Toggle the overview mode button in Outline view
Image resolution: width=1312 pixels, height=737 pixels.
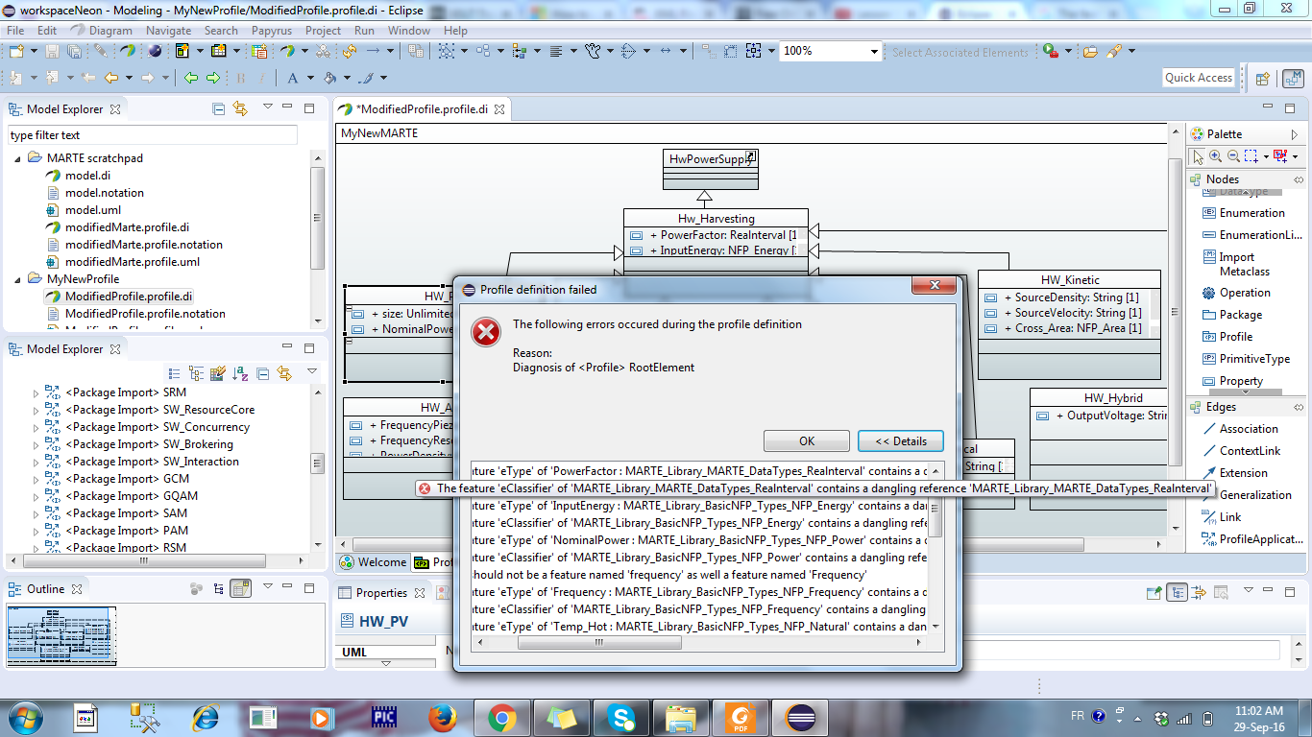[x=240, y=588]
